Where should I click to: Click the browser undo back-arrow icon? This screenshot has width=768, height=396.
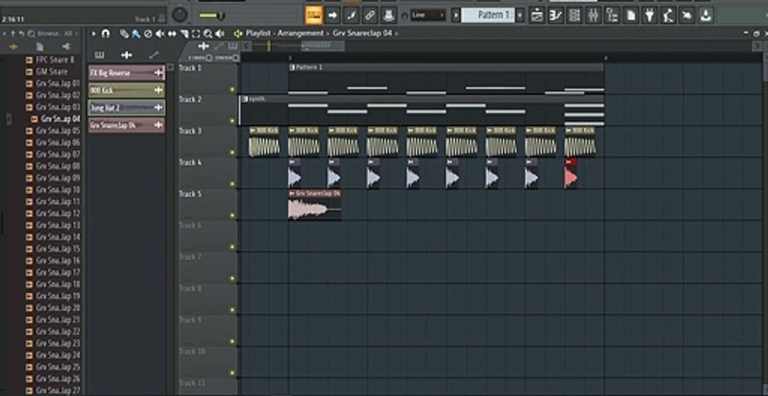pyautogui.click(x=21, y=34)
